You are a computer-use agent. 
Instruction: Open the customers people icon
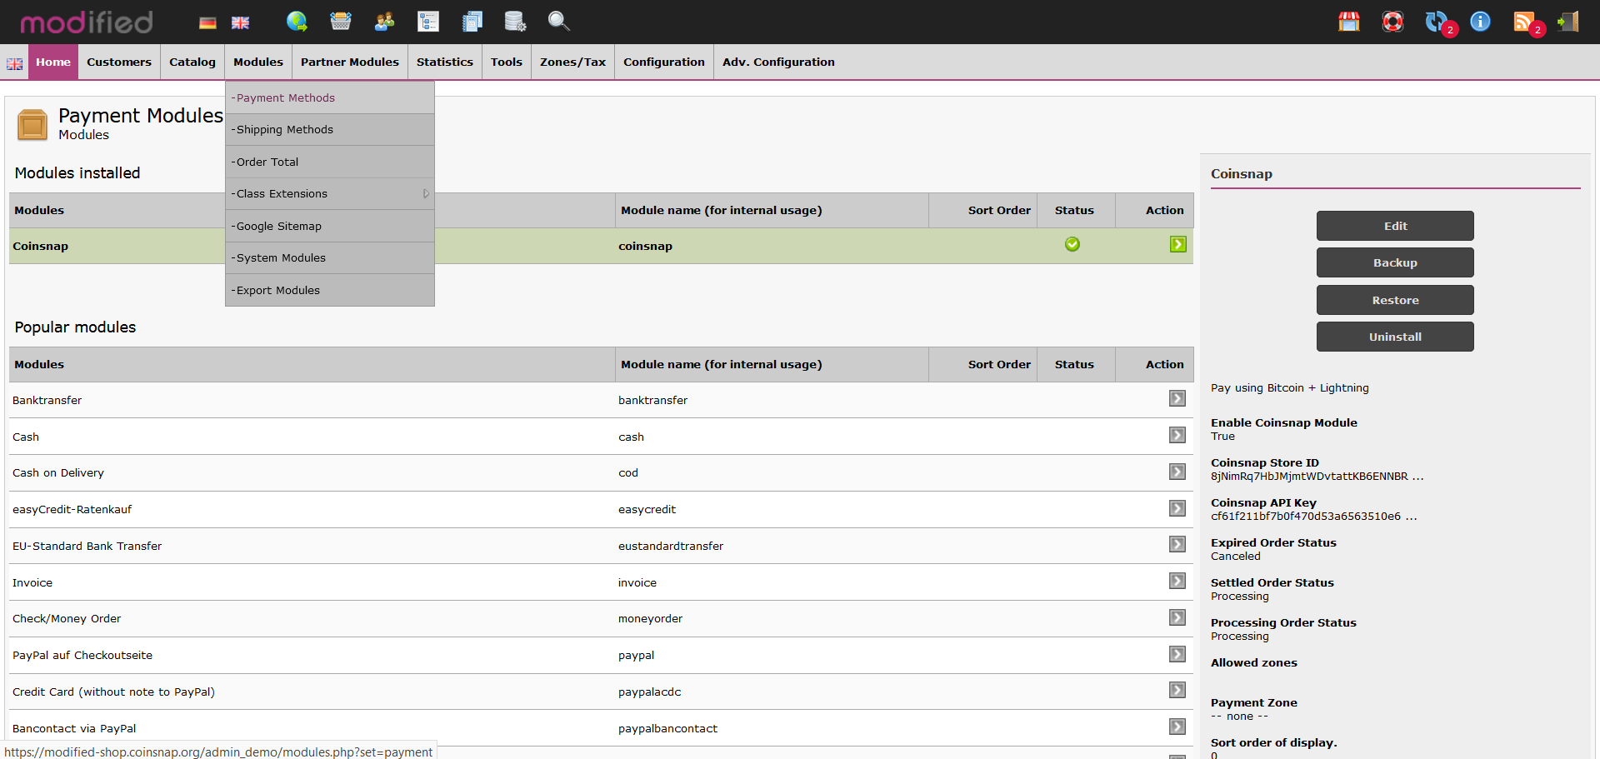click(384, 21)
